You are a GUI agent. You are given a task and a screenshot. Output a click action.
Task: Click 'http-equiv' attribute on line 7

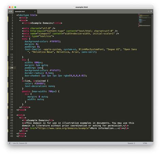[37, 31]
